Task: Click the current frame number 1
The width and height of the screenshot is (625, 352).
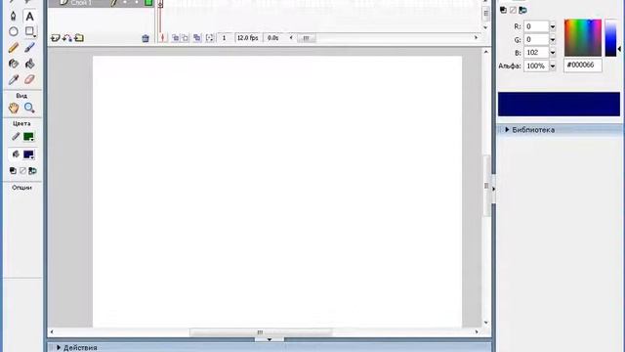Action: [225, 38]
